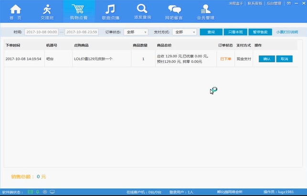Image resolution: width=307 pixels, height=196 pixels.
Task: Click the end time field 2017-10-08 23:59
Action: pos(82,32)
